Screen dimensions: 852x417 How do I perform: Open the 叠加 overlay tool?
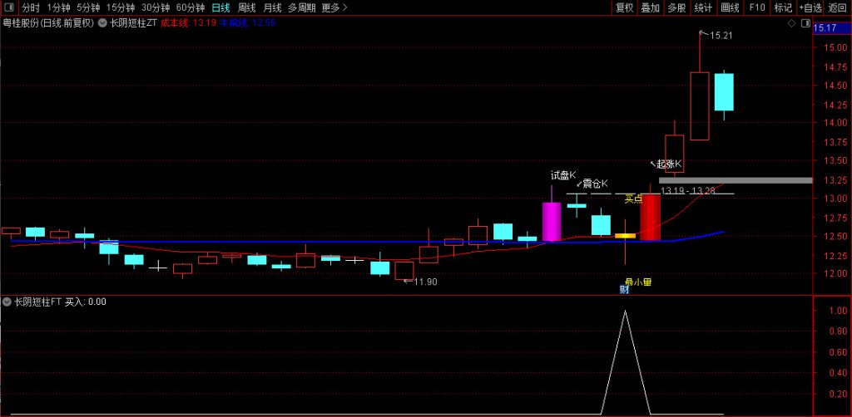pos(651,7)
